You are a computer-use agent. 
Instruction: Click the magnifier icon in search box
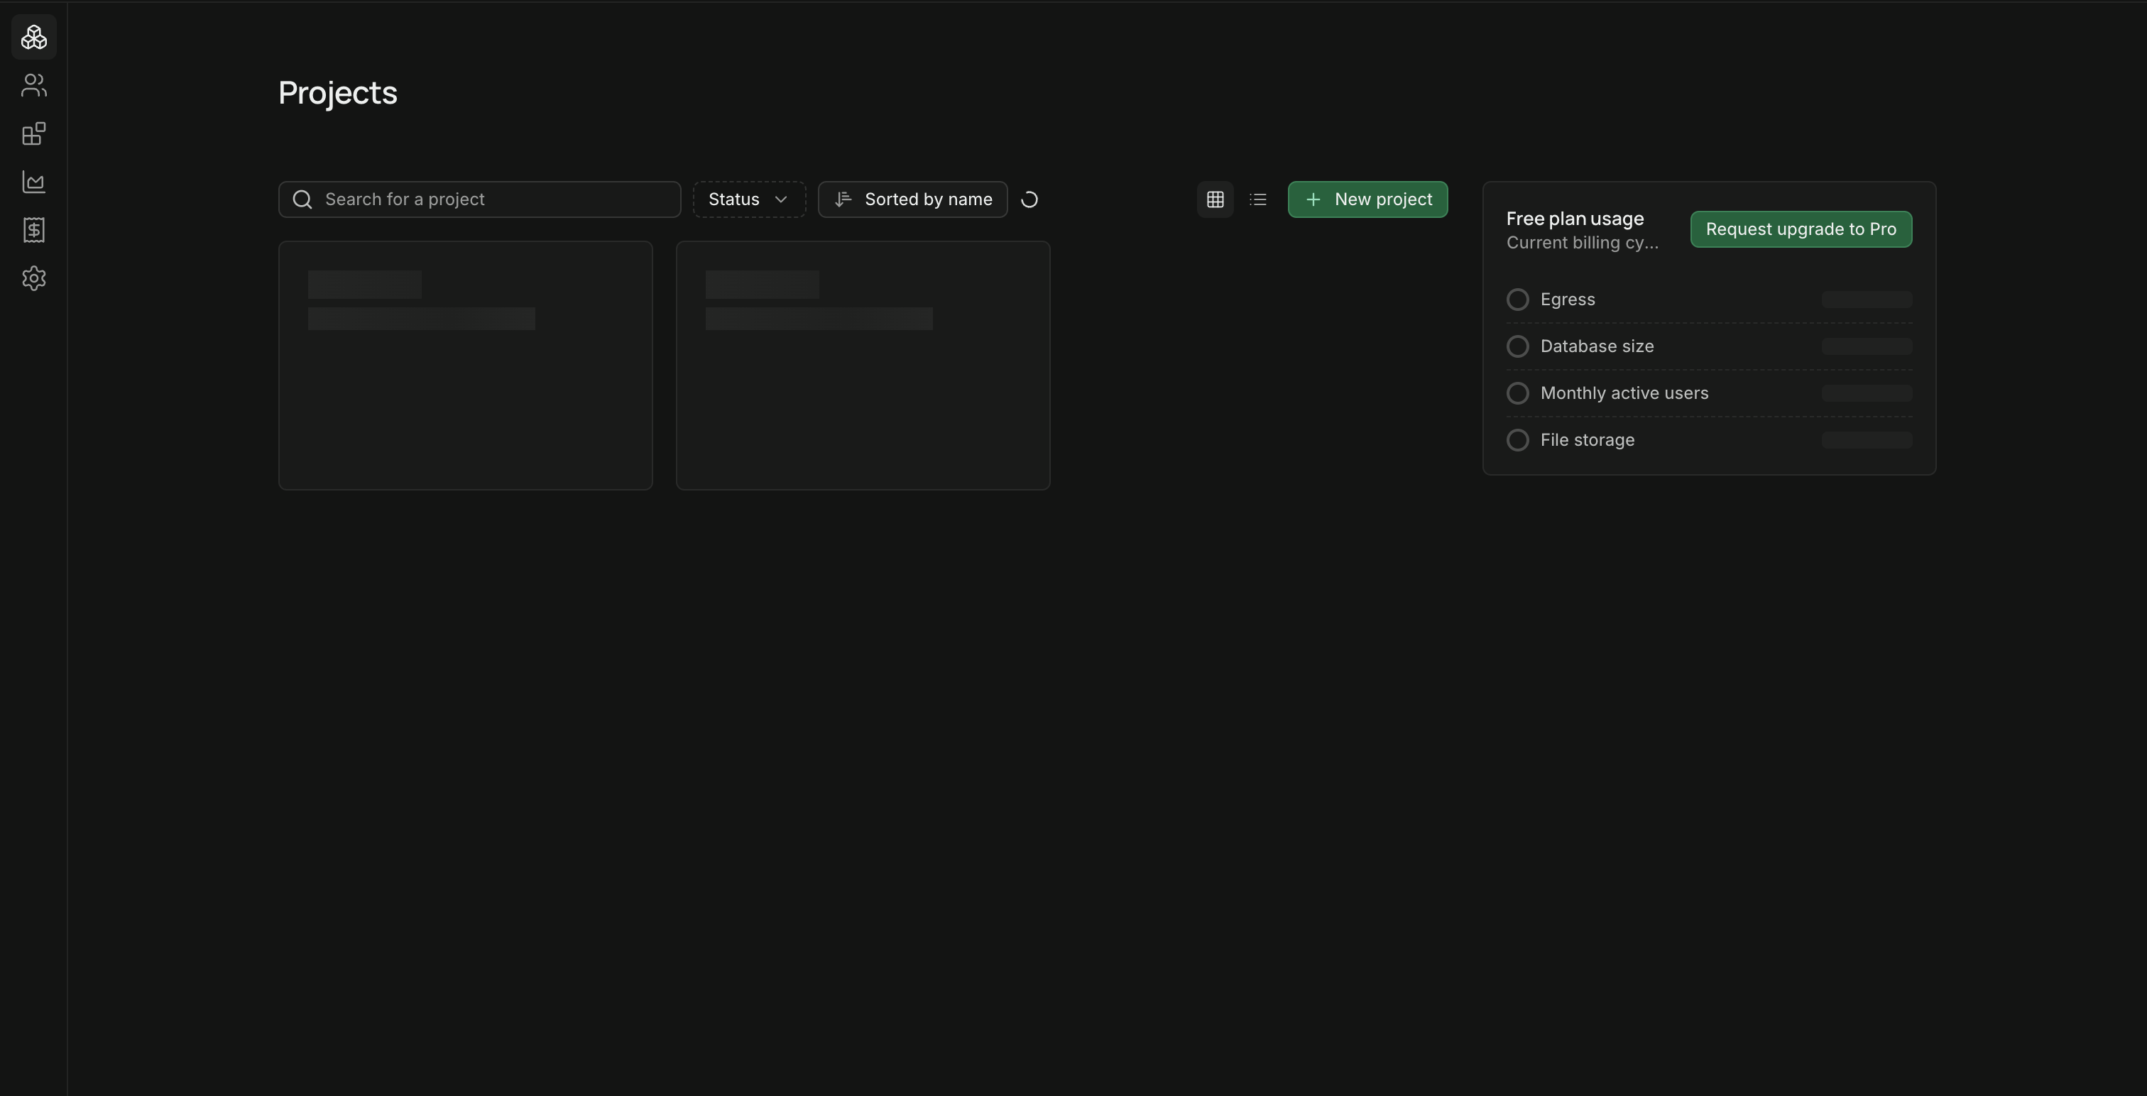302,199
